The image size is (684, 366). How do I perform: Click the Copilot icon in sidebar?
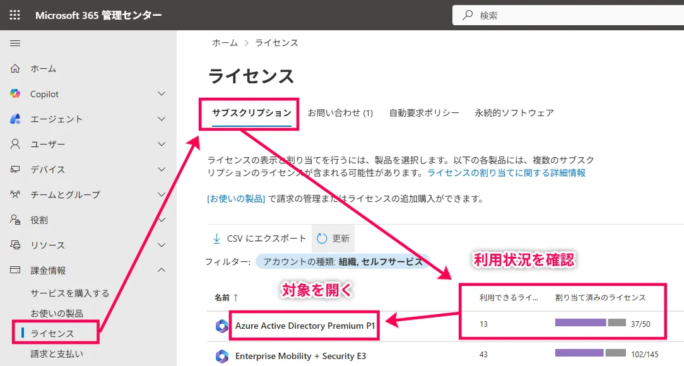point(15,94)
